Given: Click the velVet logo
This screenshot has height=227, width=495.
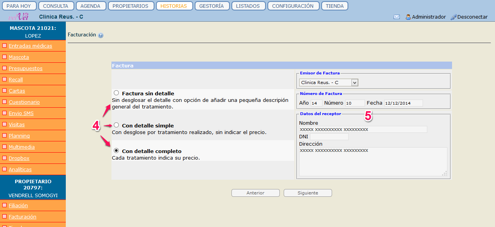Looking at the screenshot, I should pyautogui.click(x=19, y=17).
